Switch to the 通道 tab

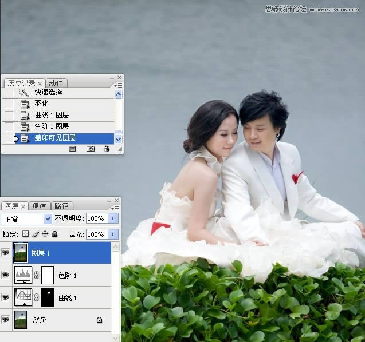click(39, 206)
